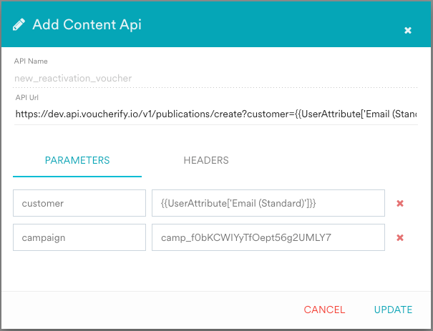This screenshot has height=331, width=433.
Task: Switch to the Headers tab
Action: click(206, 160)
